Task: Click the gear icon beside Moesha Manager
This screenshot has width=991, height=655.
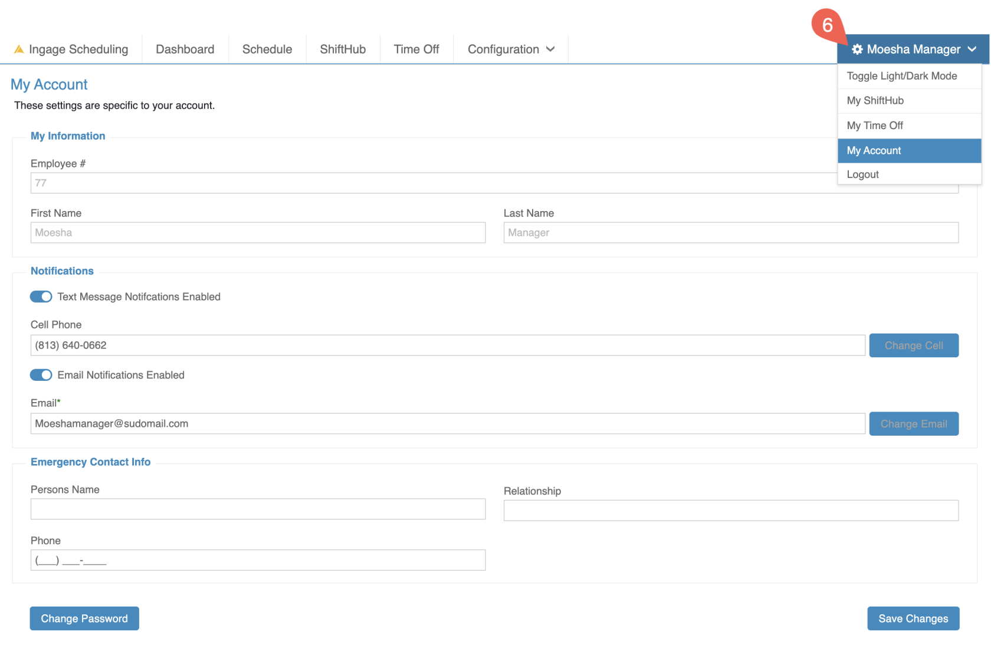Action: point(857,50)
